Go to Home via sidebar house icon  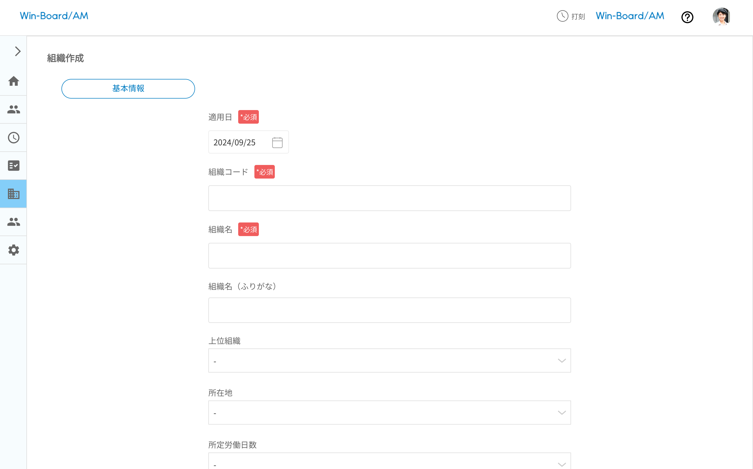[x=14, y=81]
